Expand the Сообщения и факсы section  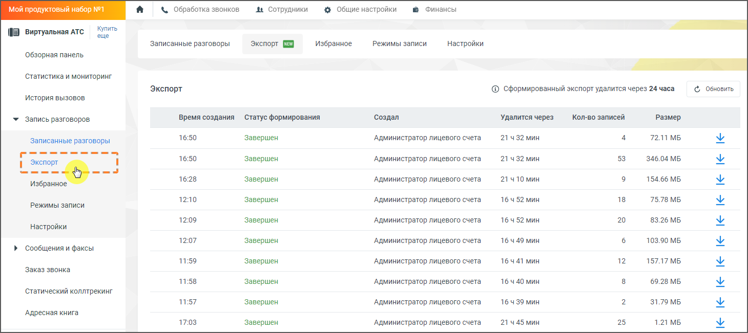click(16, 248)
